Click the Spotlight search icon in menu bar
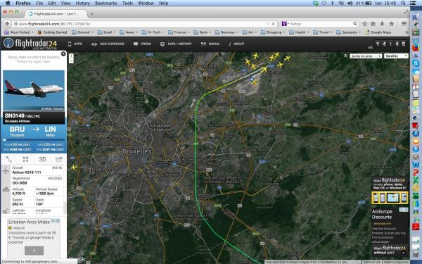This screenshot has height=264, width=422. point(403,3)
